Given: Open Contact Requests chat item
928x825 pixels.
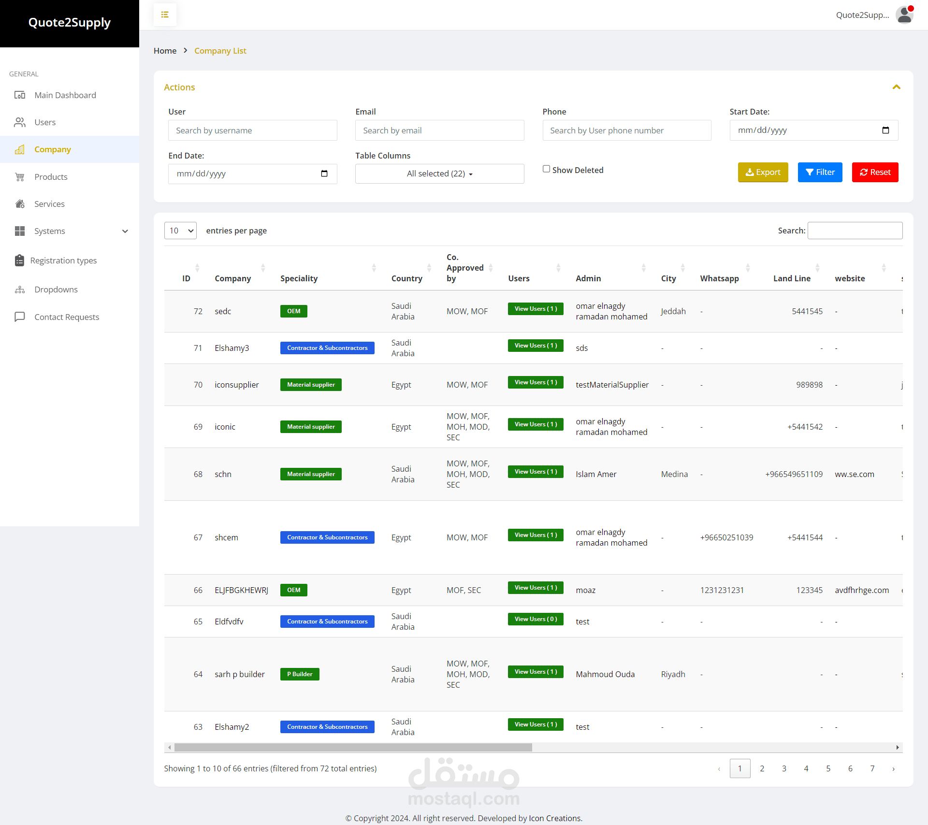Looking at the screenshot, I should click(67, 317).
